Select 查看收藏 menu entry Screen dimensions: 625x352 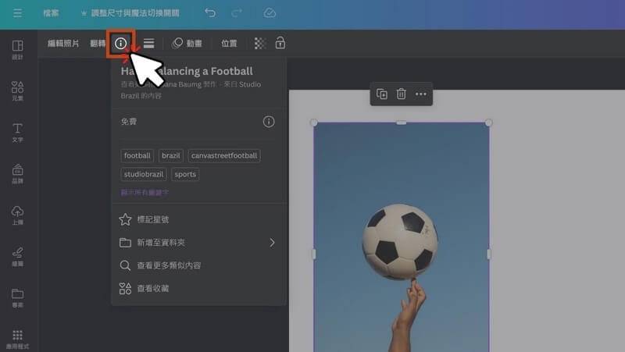pos(152,288)
